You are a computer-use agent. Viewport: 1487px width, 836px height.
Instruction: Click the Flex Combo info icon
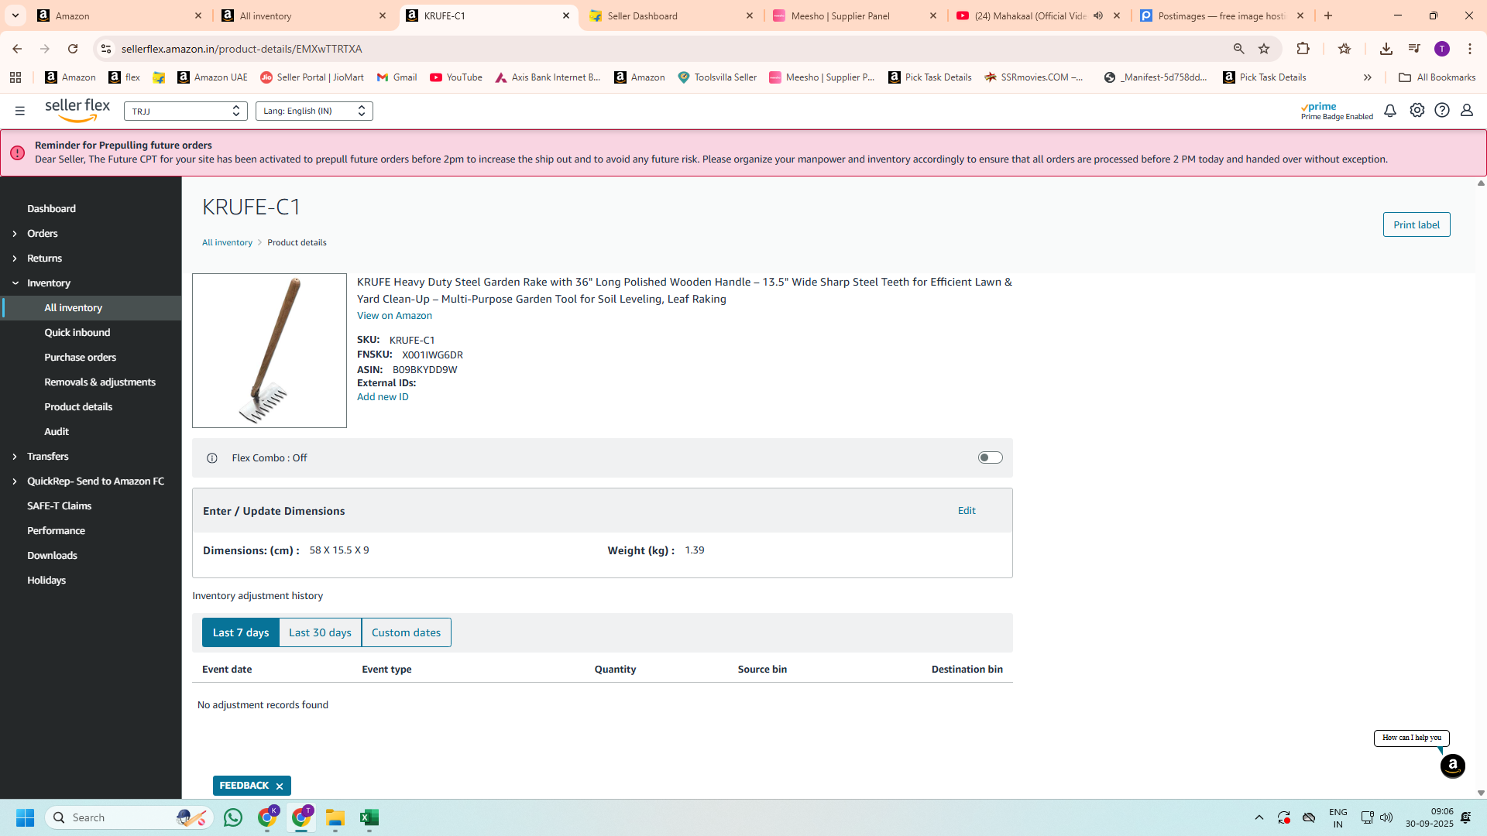pyautogui.click(x=212, y=458)
